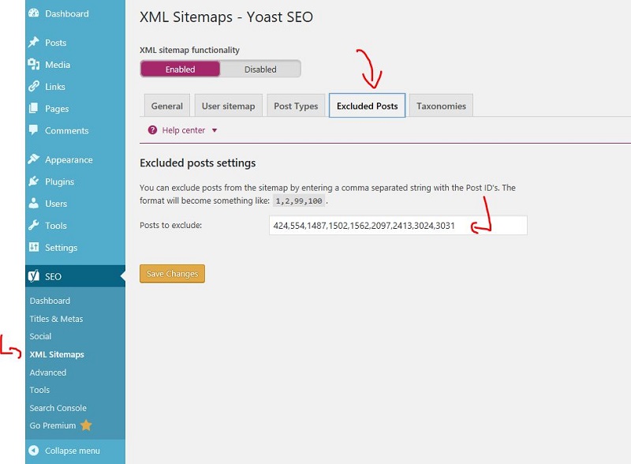Open the SEO Tools submenu link
The width and height of the screenshot is (631, 464).
pyautogui.click(x=39, y=390)
